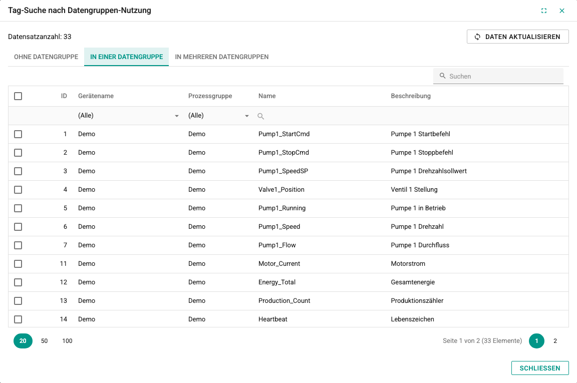Sort by the Name column header
The image size is (577, 383).
(x=267, y=96)
